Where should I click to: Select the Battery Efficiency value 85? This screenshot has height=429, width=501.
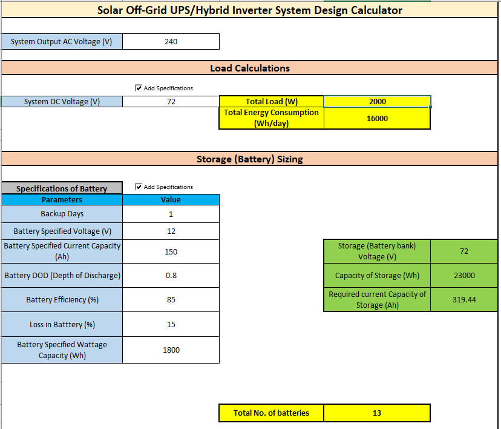click(x=171, y=300)
